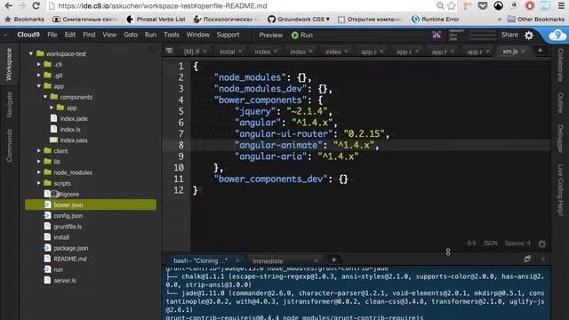The image size is (569, 320).
Task: Toggle the Navigate side panel
Action: click(9, 105)
